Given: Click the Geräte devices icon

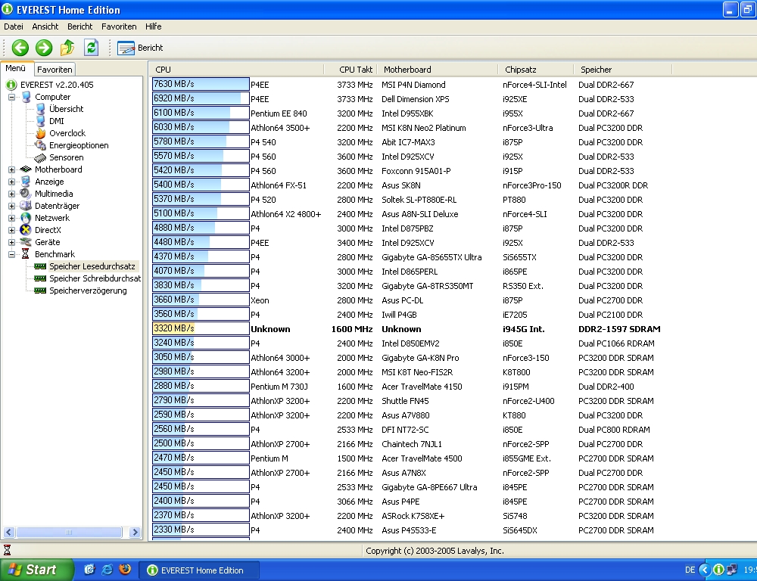Looking at the screenshot, I should coord(26,242).
